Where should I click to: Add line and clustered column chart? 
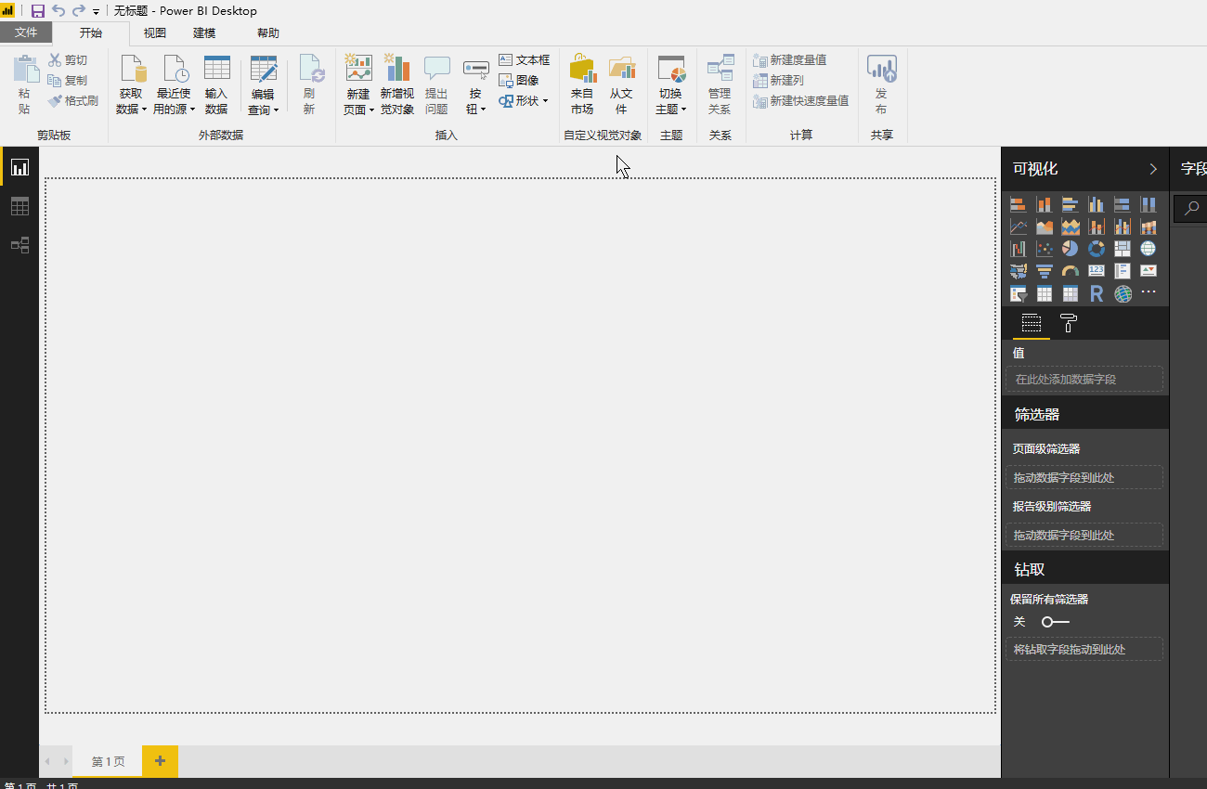(x=1123, y=226)
